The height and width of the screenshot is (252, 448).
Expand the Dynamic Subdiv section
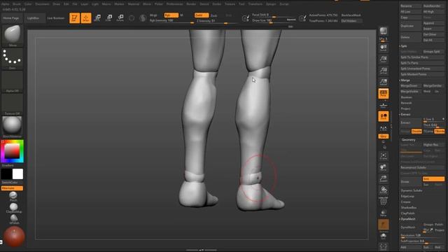(412, 190)
